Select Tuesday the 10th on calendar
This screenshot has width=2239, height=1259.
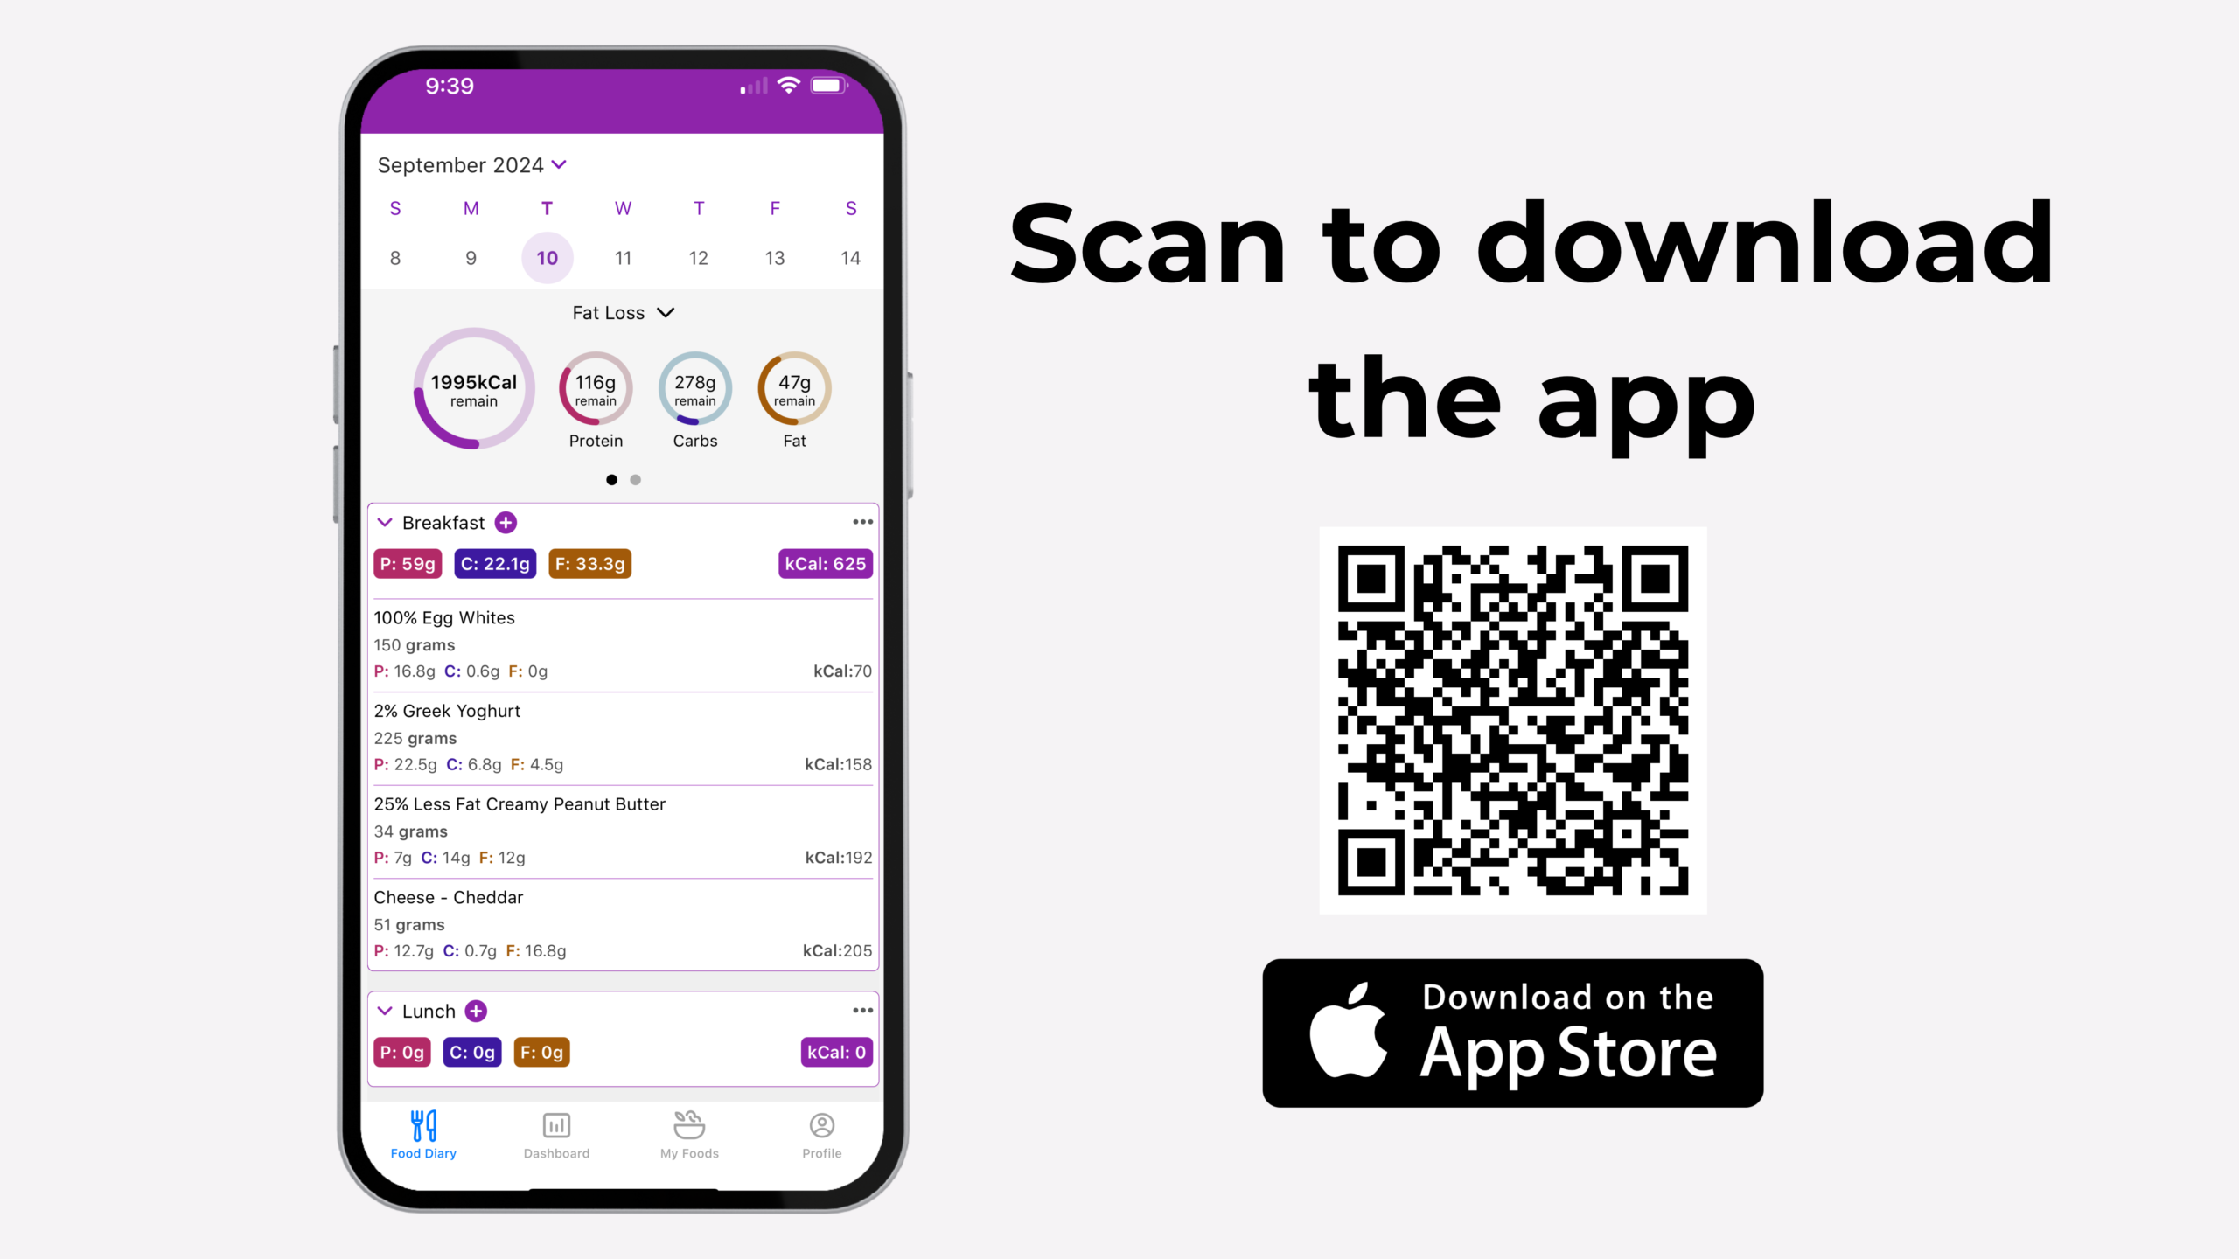click(546, 257)
